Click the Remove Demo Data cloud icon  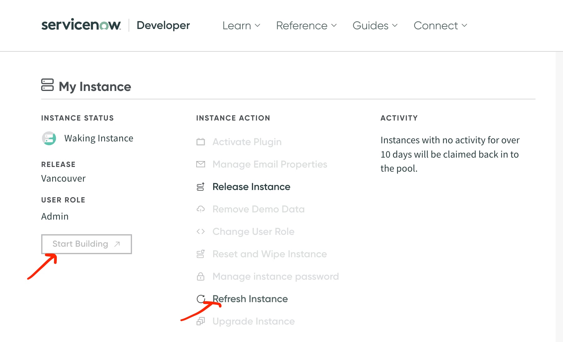click(201, 209)
